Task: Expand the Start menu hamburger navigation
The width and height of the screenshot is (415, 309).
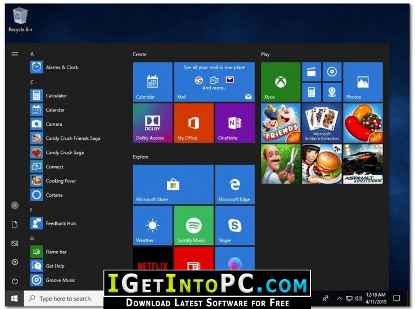Action: click(x=15, y=54)
